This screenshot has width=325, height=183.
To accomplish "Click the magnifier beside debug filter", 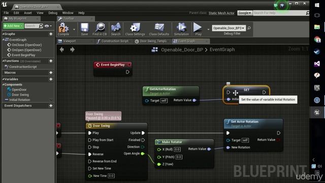I will coord(249,28).
